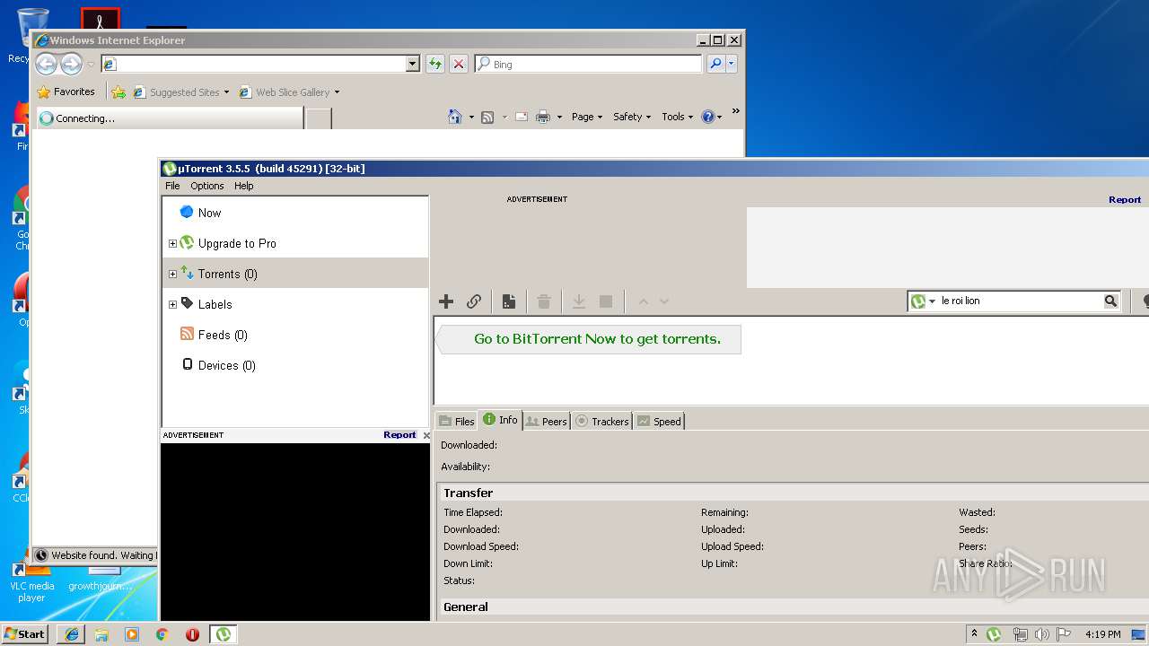Image resolution: width=1149 pixels, height=646 pixels.
Task: Stop page loading in IE
Action: [459, 64]
